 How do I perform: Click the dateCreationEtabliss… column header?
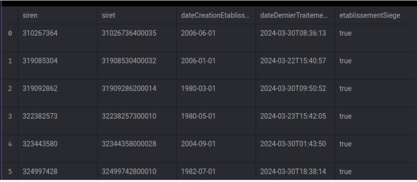coord(215,15)
